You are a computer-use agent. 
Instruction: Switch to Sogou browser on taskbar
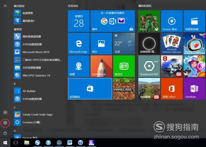(x=38, y=143)
